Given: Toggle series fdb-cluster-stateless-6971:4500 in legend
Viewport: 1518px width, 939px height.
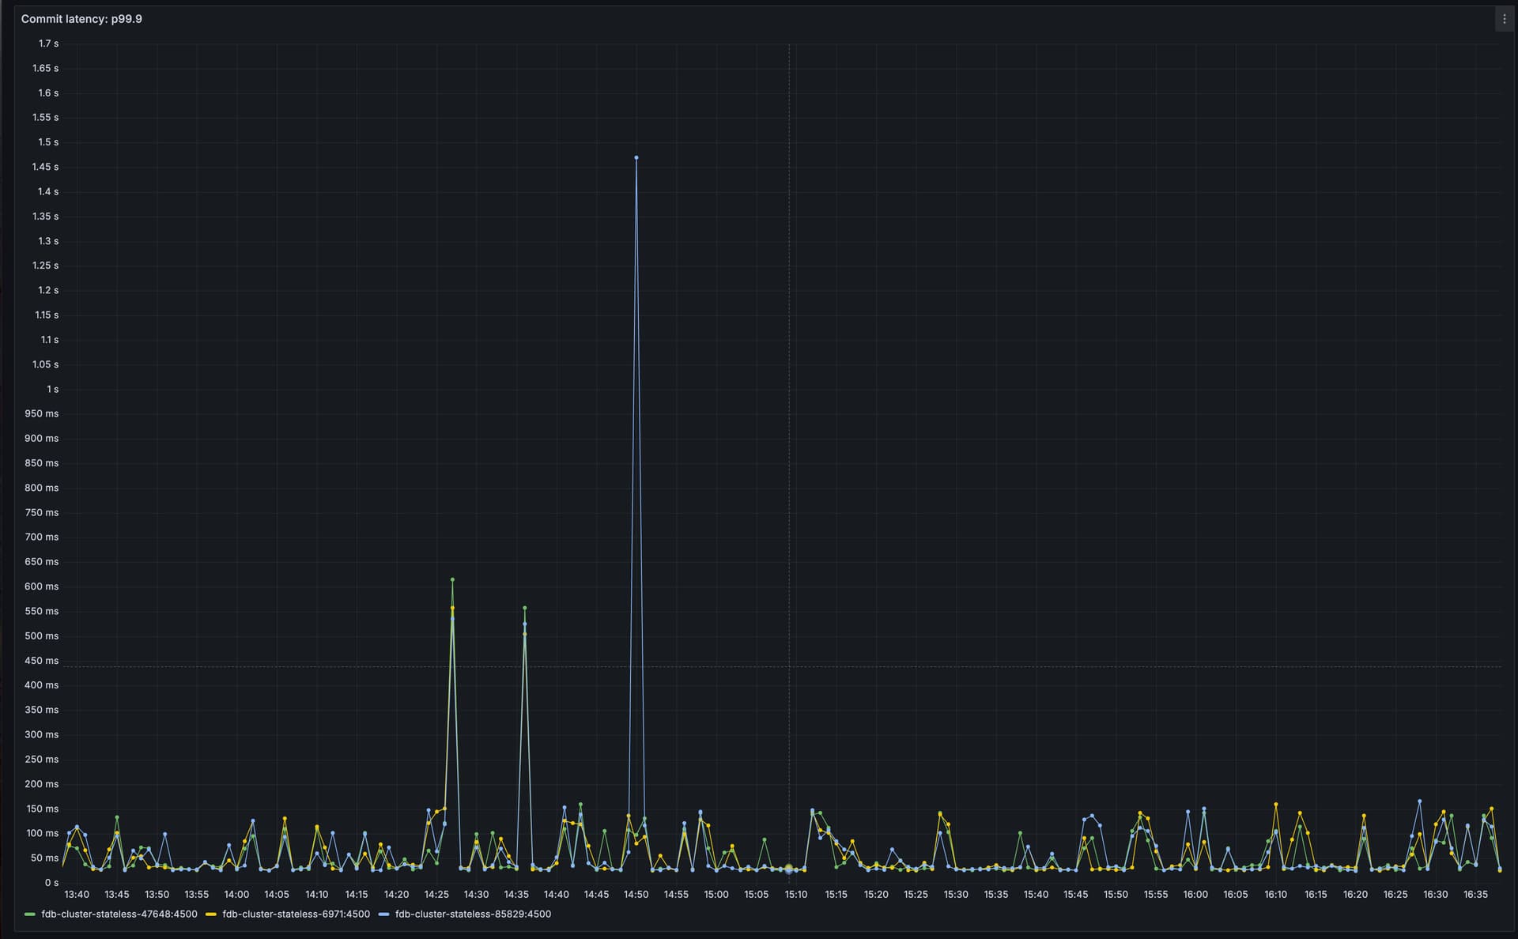Looking at the screenshot, I should (296, 914).
